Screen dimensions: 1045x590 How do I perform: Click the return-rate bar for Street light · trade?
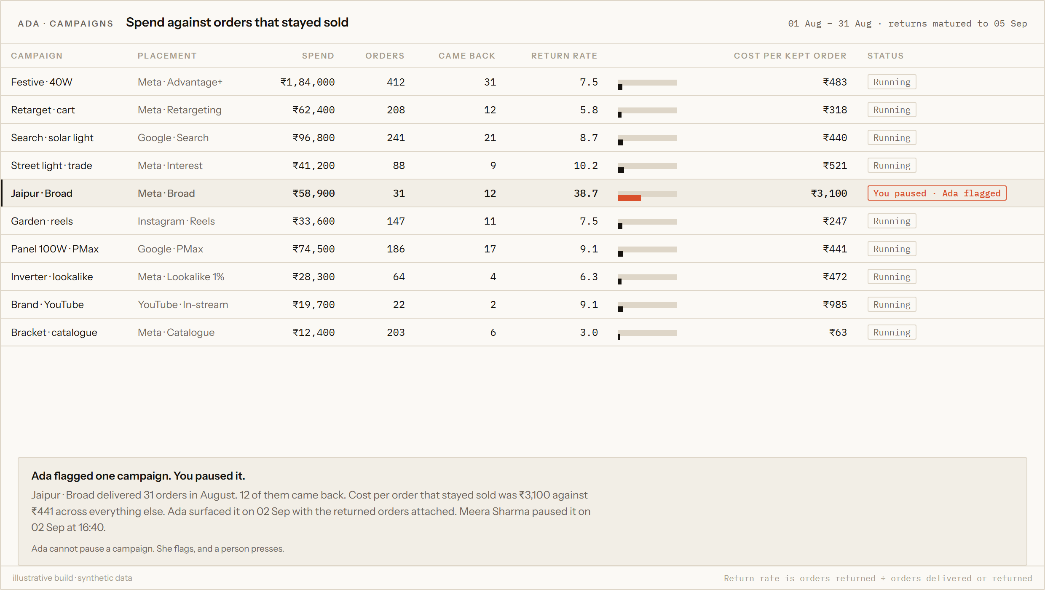648,168
